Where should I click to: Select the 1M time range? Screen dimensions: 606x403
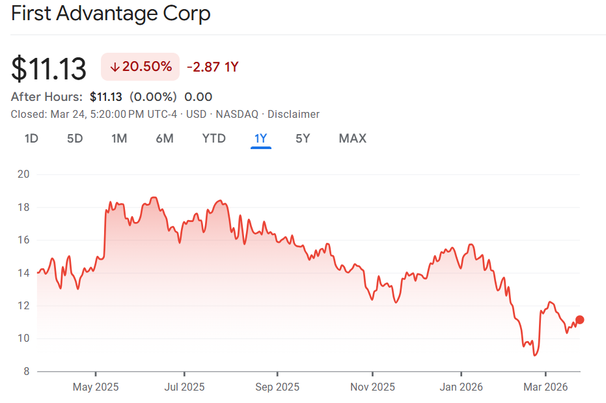click(119, 138)
